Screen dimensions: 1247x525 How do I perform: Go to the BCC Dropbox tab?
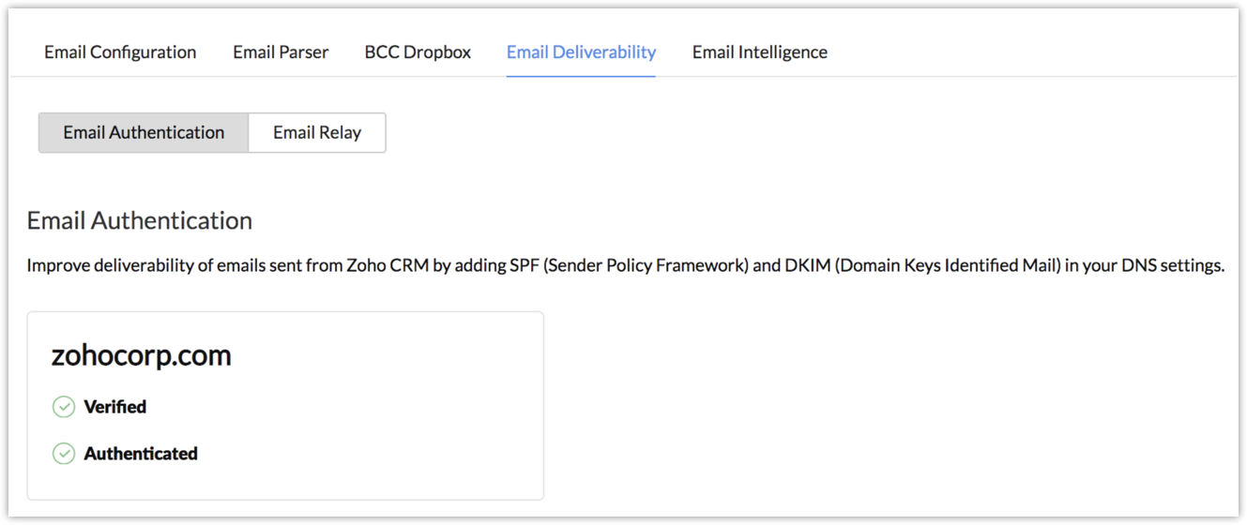[418, 52]
